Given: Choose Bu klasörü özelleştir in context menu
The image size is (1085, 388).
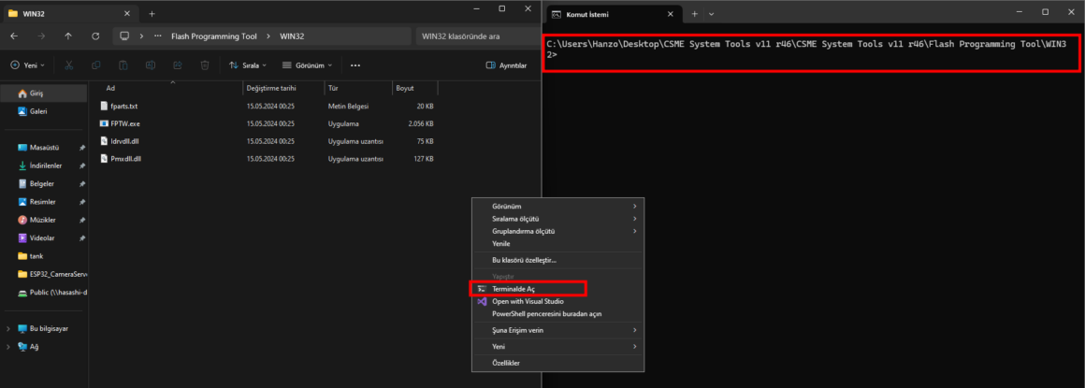Looking at the screenshot, I should (x=557, y=260).
